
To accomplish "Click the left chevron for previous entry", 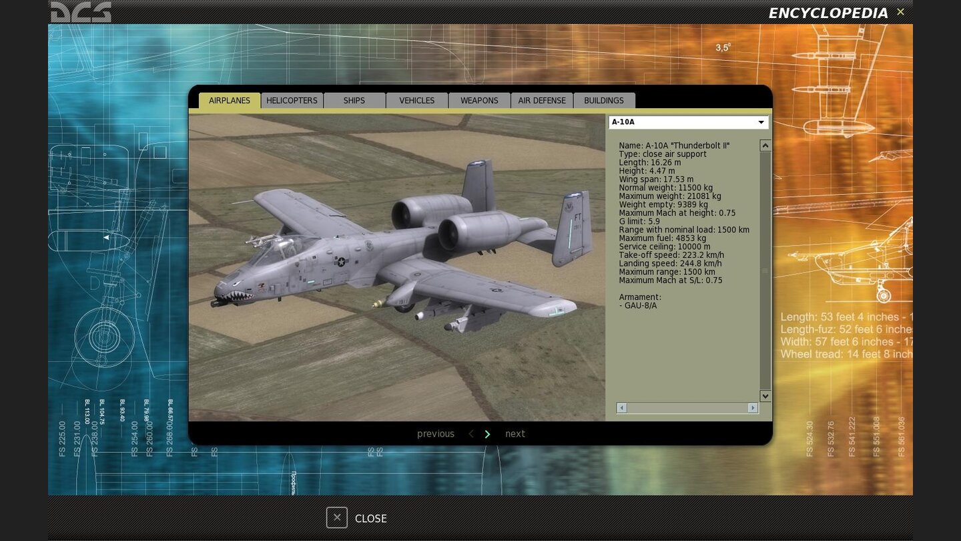I will pyautogui.click(x=471, y=434).
